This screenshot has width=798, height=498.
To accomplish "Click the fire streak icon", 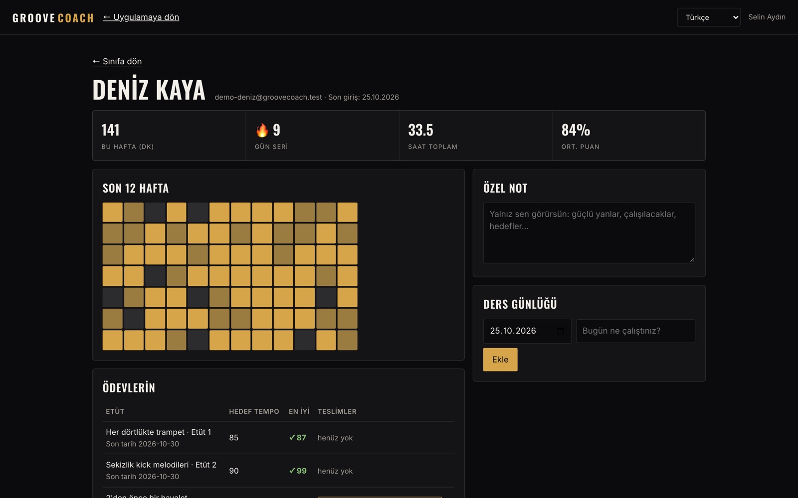I will (x=262, y=130).
